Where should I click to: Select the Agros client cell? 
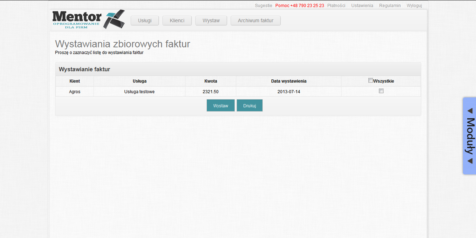point(75,92)
